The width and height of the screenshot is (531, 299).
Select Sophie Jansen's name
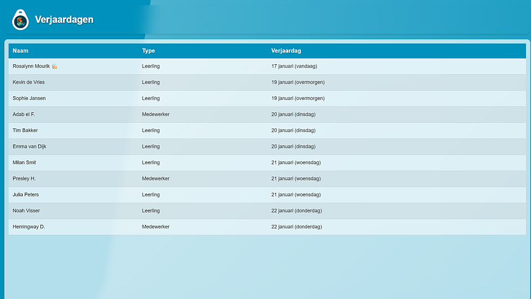pyautogui.click(x=29, y=99)
